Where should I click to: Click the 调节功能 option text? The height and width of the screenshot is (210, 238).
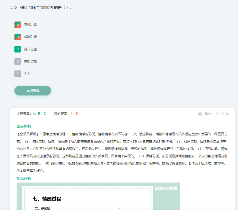(30, 49)
